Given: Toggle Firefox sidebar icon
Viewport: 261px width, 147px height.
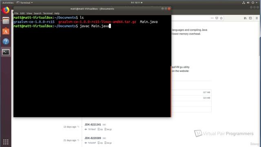Looking at the screenshot, I should (250, 18).
